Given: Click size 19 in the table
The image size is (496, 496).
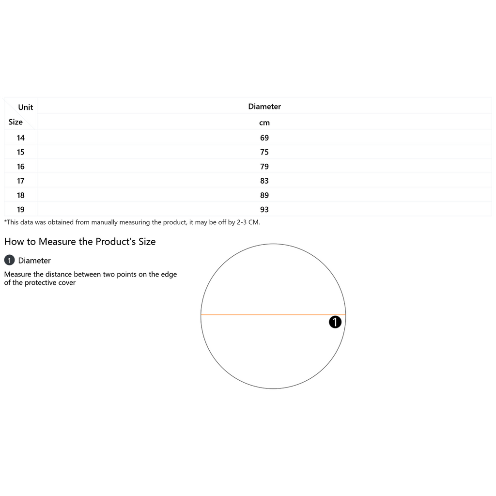Looking at the screenshot, I should [x=20, y=210].
